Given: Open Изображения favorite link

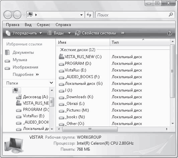Looking at the screenshot, I should (21, 67).
